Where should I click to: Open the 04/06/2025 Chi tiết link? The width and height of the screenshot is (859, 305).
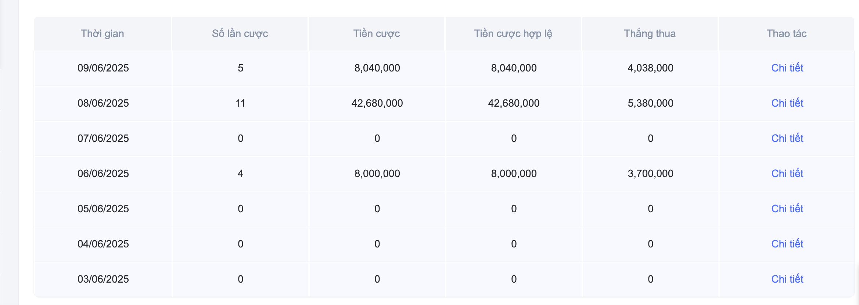[x=787, y=244]
